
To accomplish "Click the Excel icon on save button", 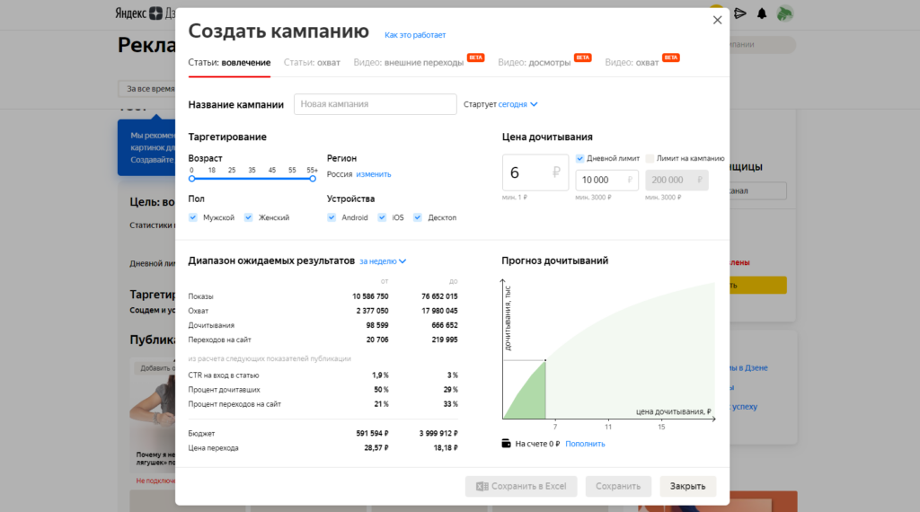I will 482,486.
